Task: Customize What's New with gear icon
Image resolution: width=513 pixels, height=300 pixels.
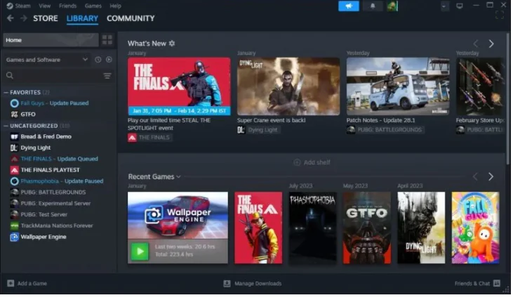Action: [172, 44]
